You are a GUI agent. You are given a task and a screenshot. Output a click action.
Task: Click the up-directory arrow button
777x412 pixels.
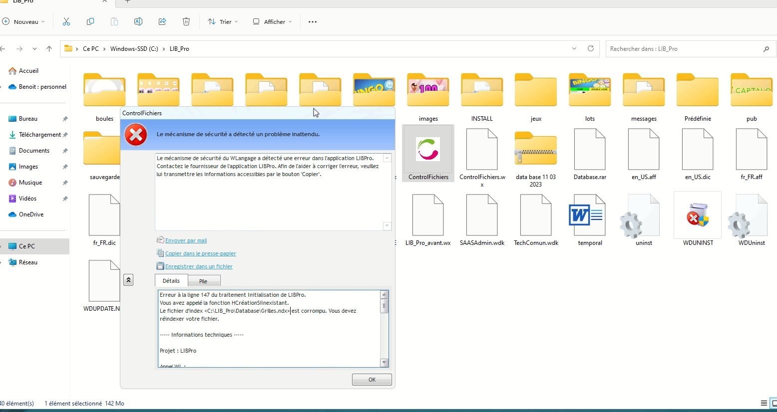[49, 48]
